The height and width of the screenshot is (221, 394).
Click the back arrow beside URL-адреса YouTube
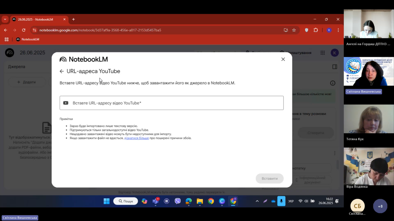click(61, 71)
